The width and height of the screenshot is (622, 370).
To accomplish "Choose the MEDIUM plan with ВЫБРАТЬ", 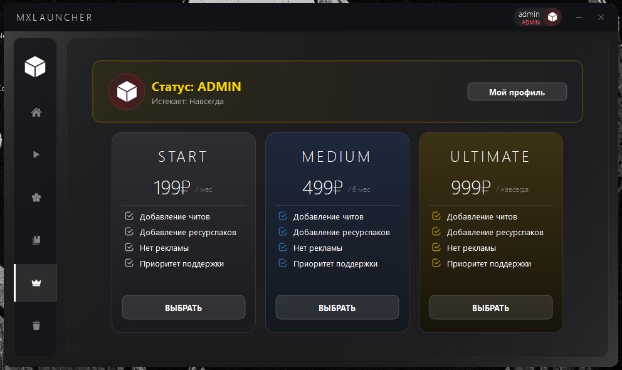I will tap(337, 308).
